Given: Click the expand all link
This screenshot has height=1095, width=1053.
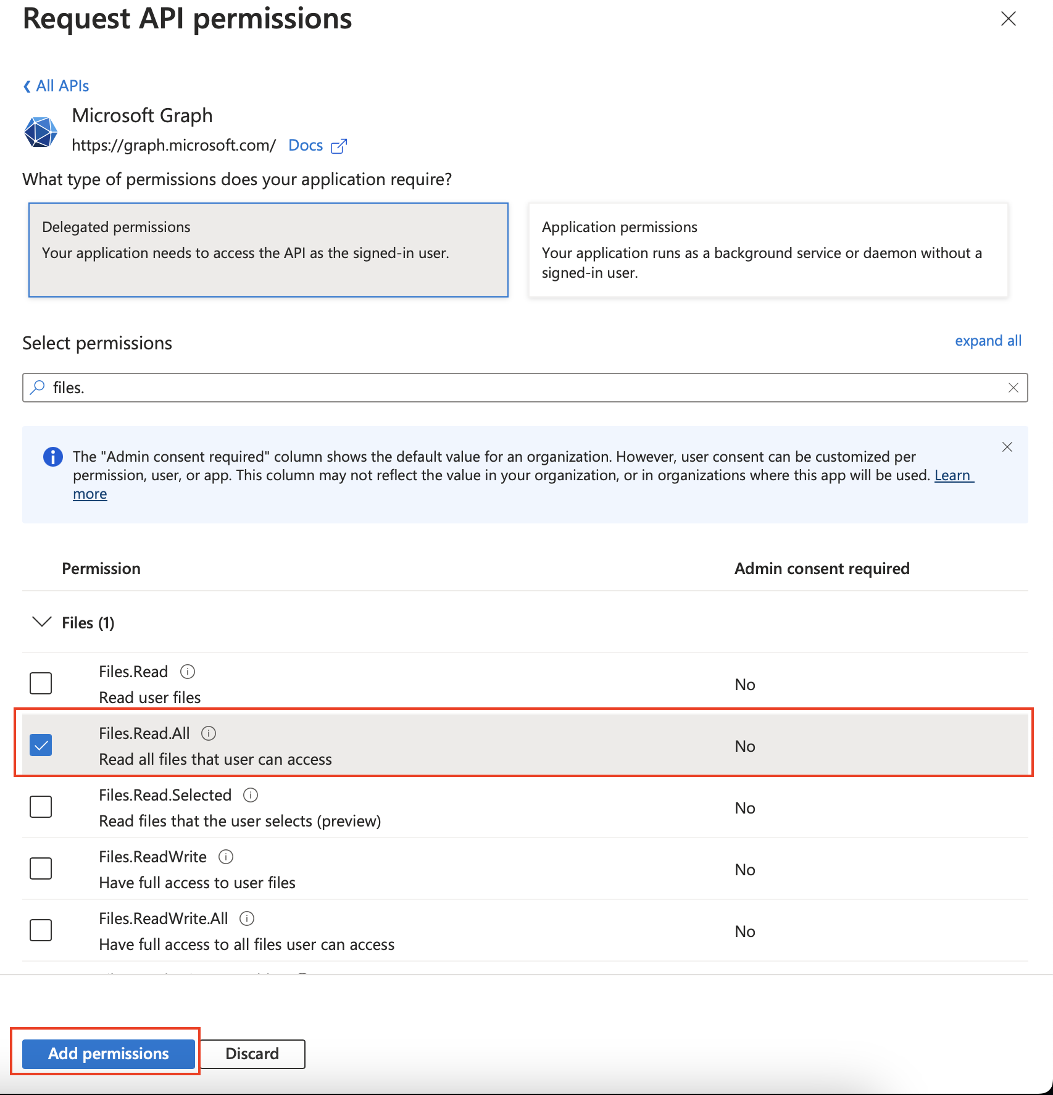Looking at the screenshot, I should tap(988, 341).
